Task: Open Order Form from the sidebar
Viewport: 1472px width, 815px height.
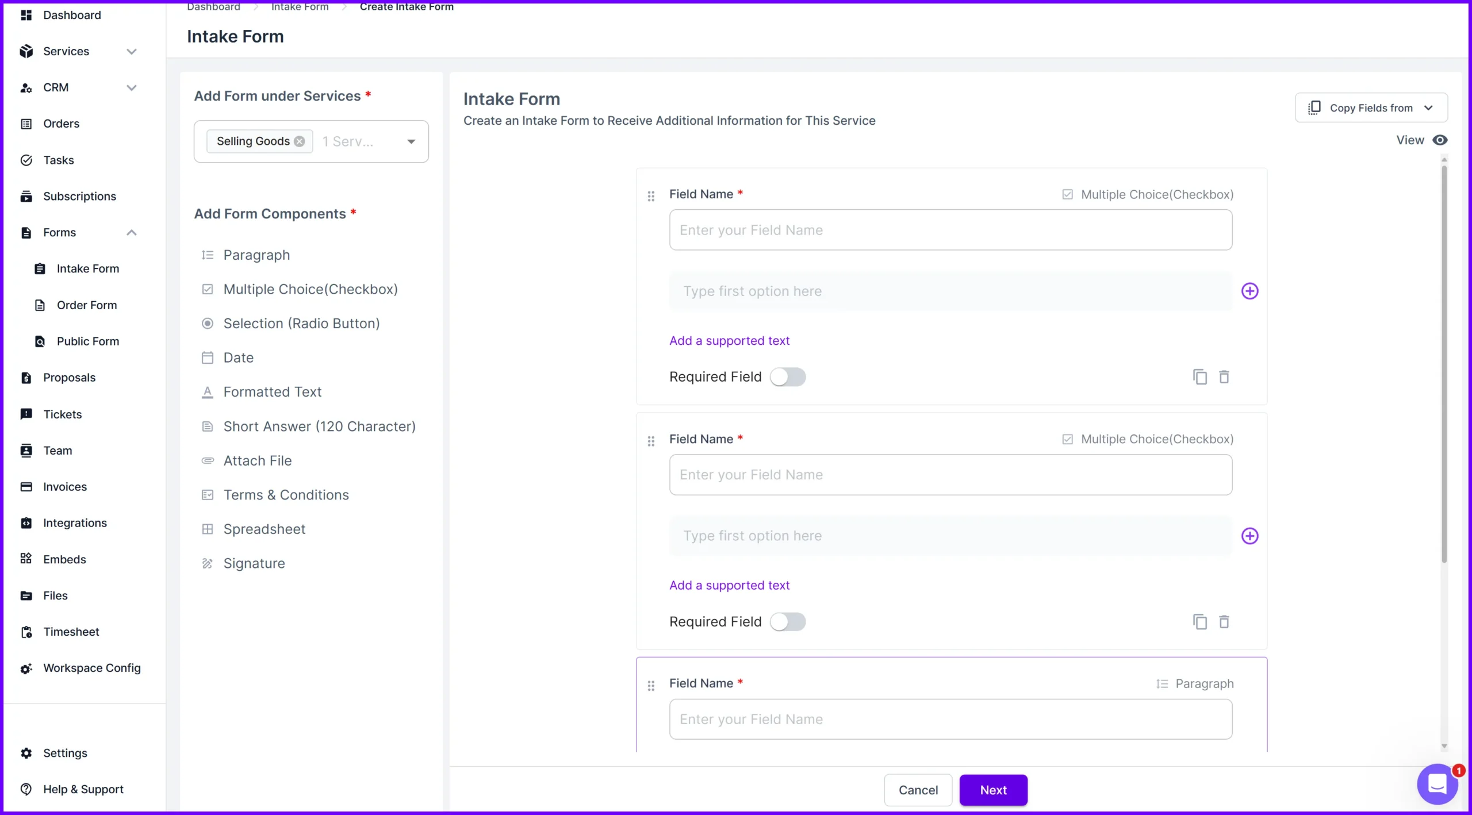Action: pyautogui.click(x=87, y=305)
